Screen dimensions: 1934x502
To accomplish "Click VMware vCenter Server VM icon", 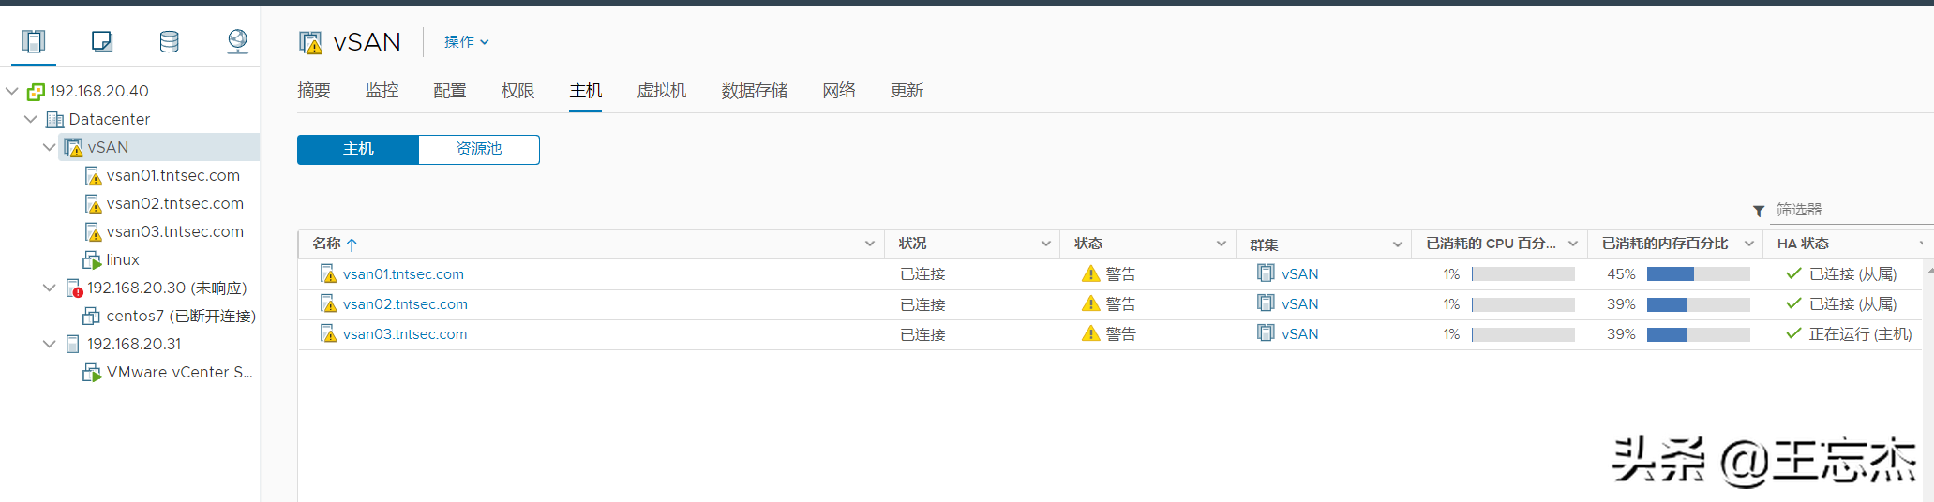I will [92, 373].
